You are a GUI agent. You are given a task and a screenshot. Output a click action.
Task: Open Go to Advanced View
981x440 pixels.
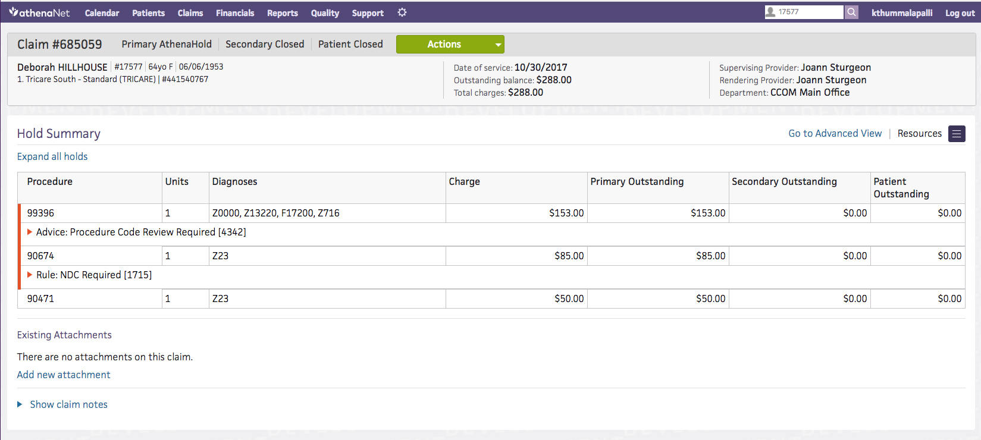click(x=835, y=134)
